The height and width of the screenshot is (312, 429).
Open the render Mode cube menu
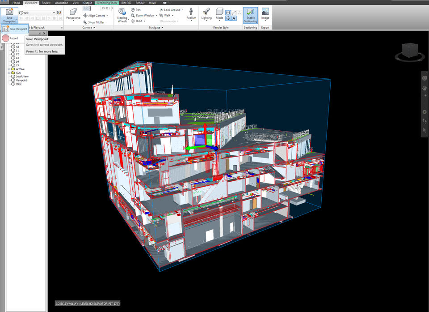[219, 14]
